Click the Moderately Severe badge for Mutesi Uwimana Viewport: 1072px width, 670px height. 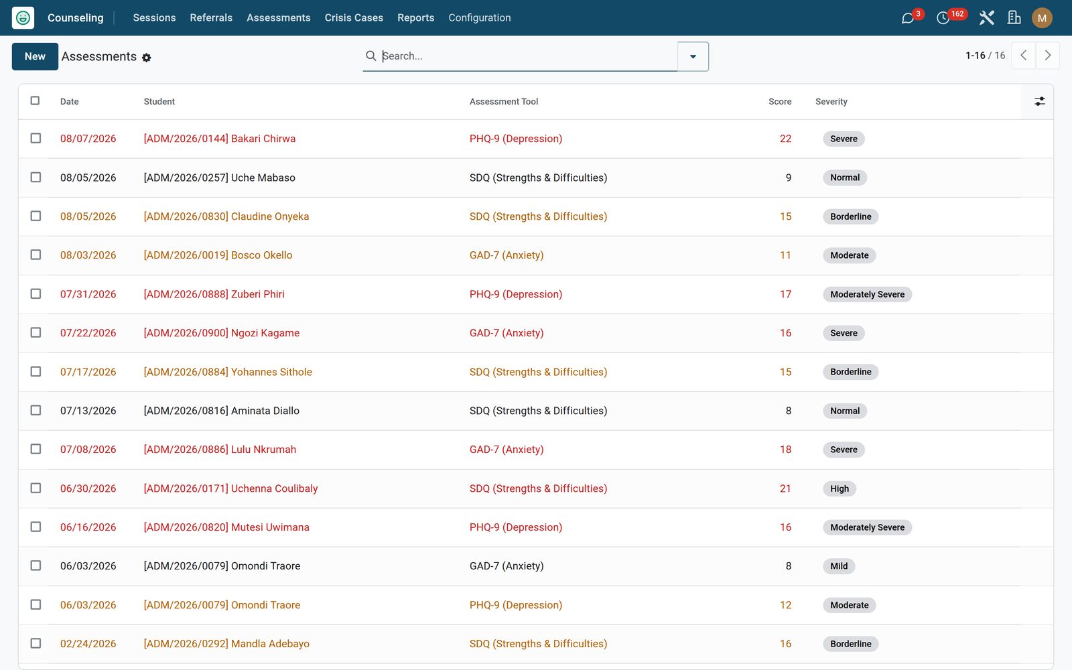[x=867, y=527]
